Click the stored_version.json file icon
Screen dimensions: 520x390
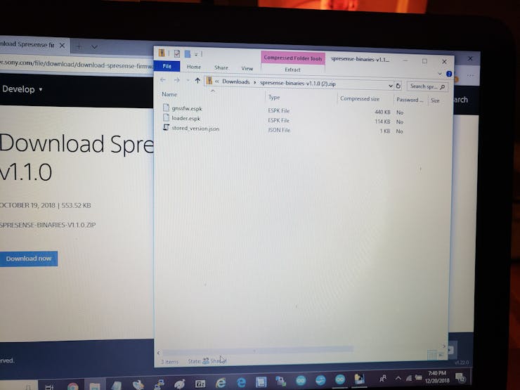pyautogui.click(x=166, y=127)
